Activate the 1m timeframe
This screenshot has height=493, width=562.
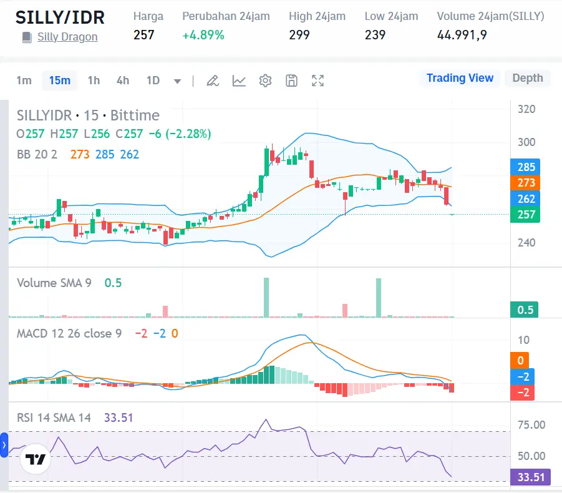(24, 81)
